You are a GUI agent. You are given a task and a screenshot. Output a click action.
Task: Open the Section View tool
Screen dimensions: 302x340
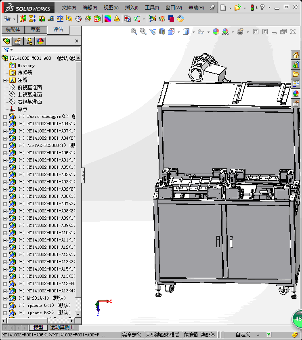tap(162, 31)
